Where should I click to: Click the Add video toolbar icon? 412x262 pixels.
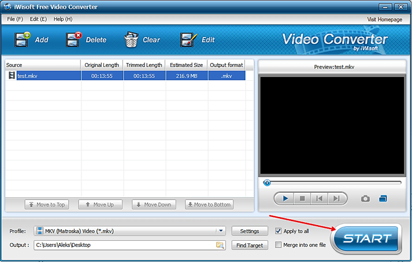tap(23, 40)
